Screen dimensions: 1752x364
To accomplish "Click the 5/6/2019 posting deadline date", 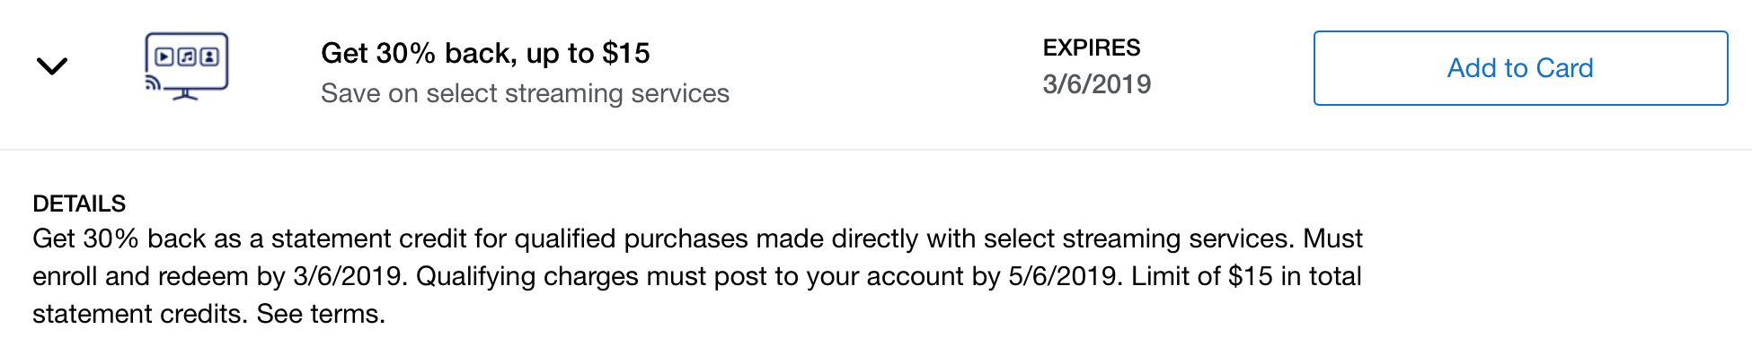I will [x=1065, y=276].
